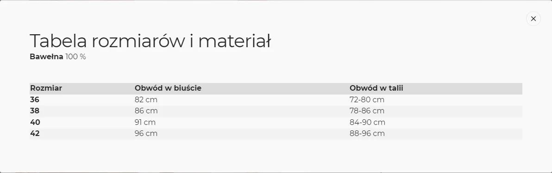Select the size 38 row label

click(x=34, y=111)
